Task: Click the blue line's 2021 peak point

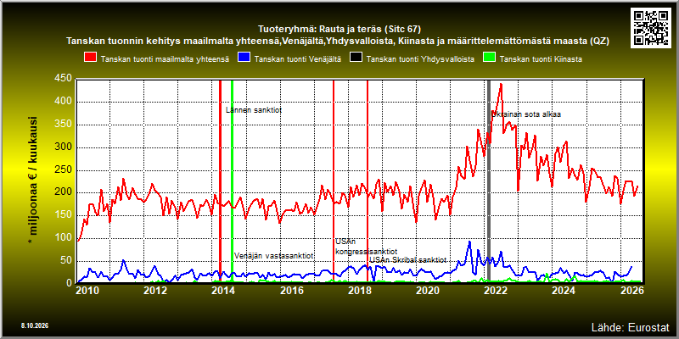Action: [469, 242]
